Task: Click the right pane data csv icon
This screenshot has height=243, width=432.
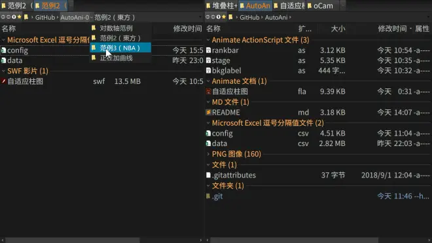Action: click(209, 143)
